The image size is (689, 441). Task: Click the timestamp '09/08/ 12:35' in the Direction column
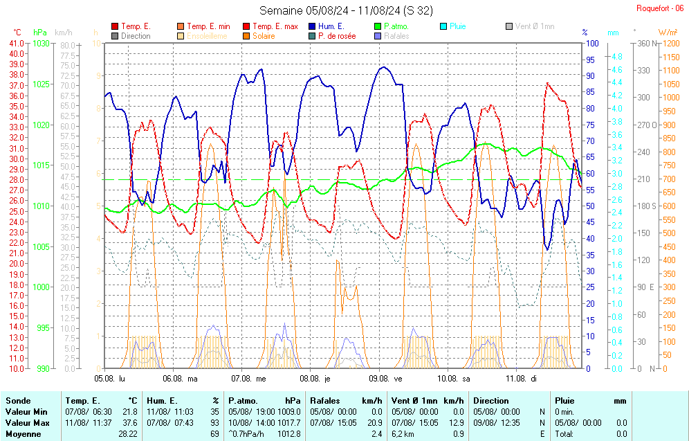pos(497,422)
